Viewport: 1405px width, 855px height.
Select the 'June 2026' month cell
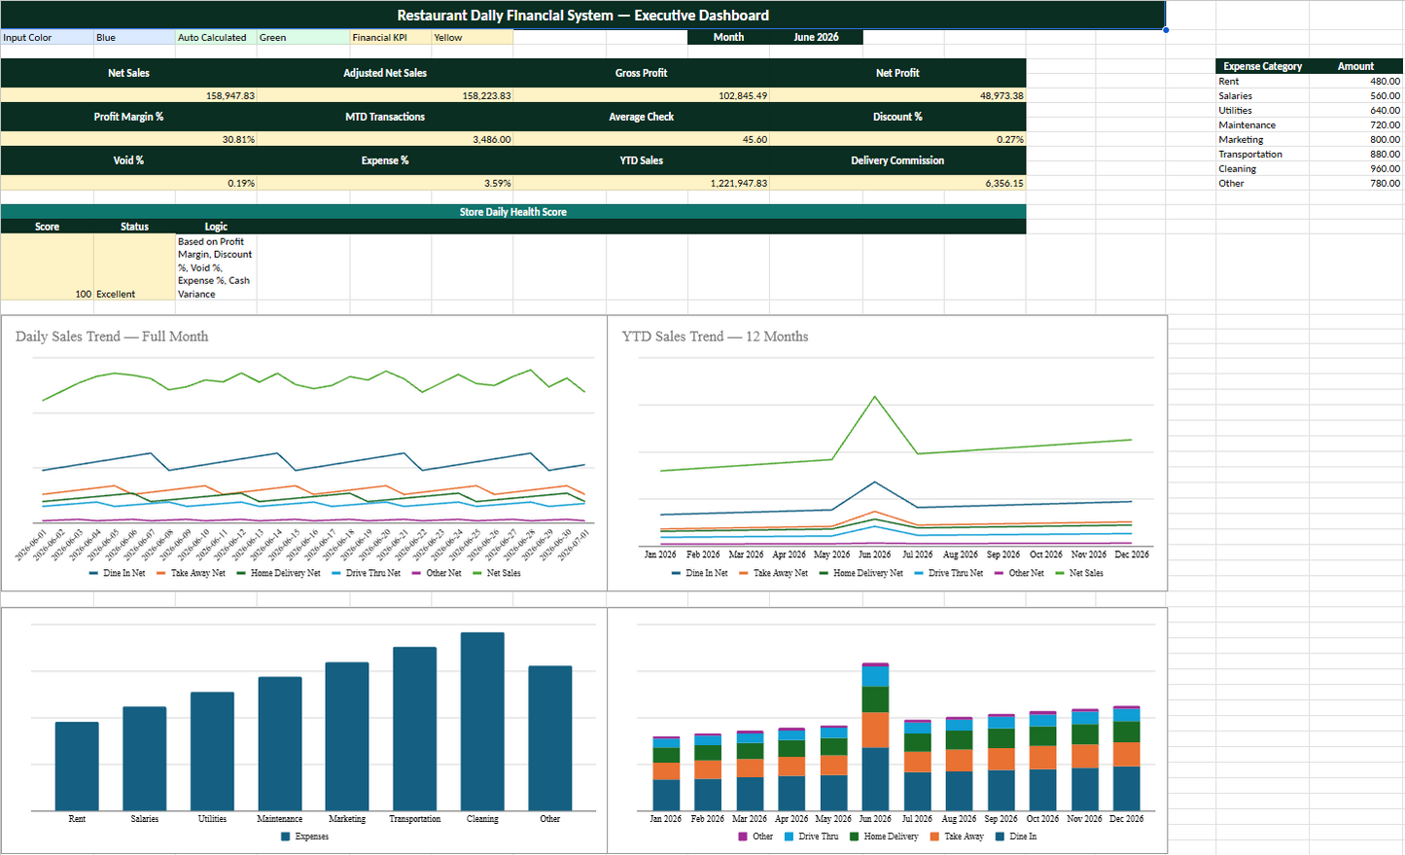coord(816,38)
